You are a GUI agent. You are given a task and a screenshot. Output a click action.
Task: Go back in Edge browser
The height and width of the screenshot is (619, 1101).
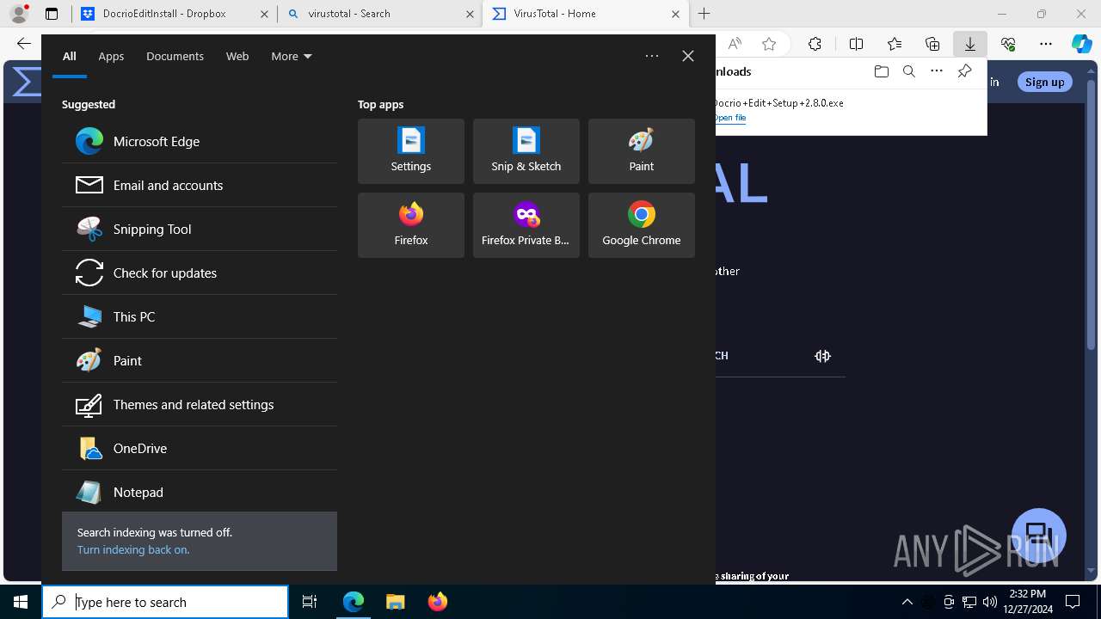tap(24, 44)
